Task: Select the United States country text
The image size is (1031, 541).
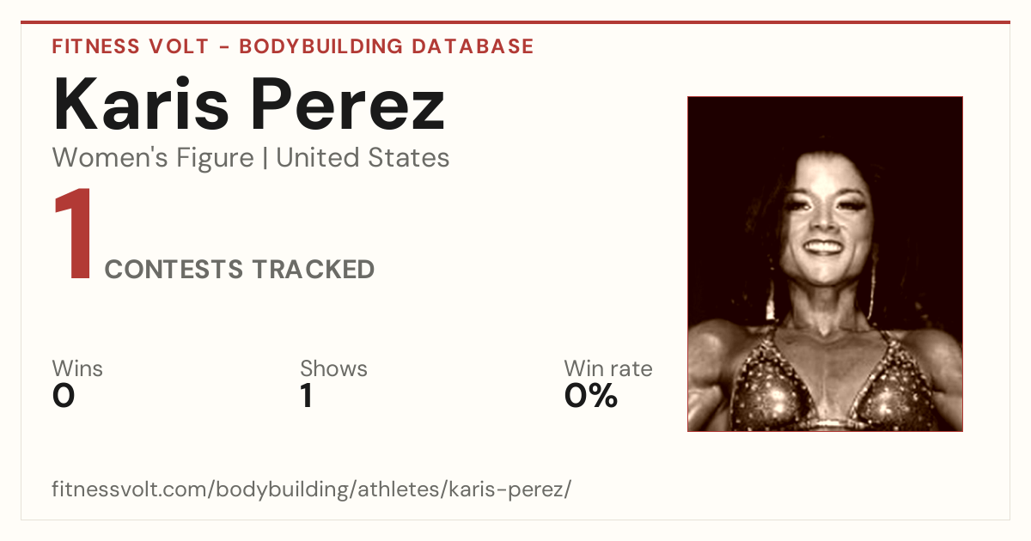Action: click(363, 158)
